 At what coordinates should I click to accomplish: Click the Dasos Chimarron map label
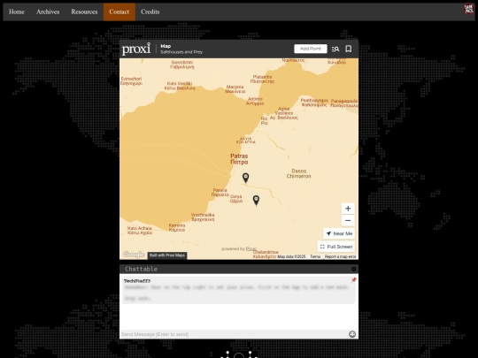tap(299, 173)
